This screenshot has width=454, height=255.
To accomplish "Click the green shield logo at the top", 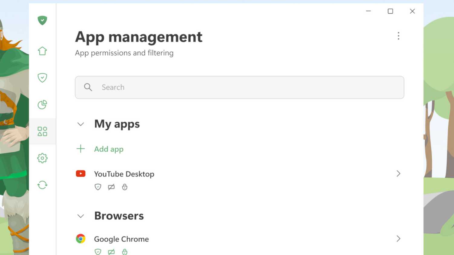I will click(42, 20).
